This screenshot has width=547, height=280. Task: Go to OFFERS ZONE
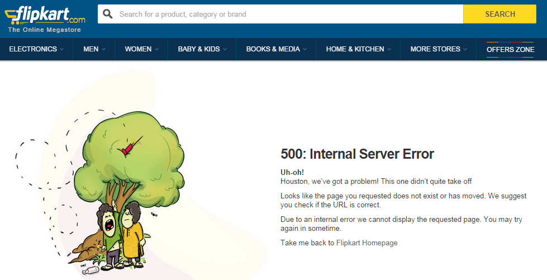point(510,50)
